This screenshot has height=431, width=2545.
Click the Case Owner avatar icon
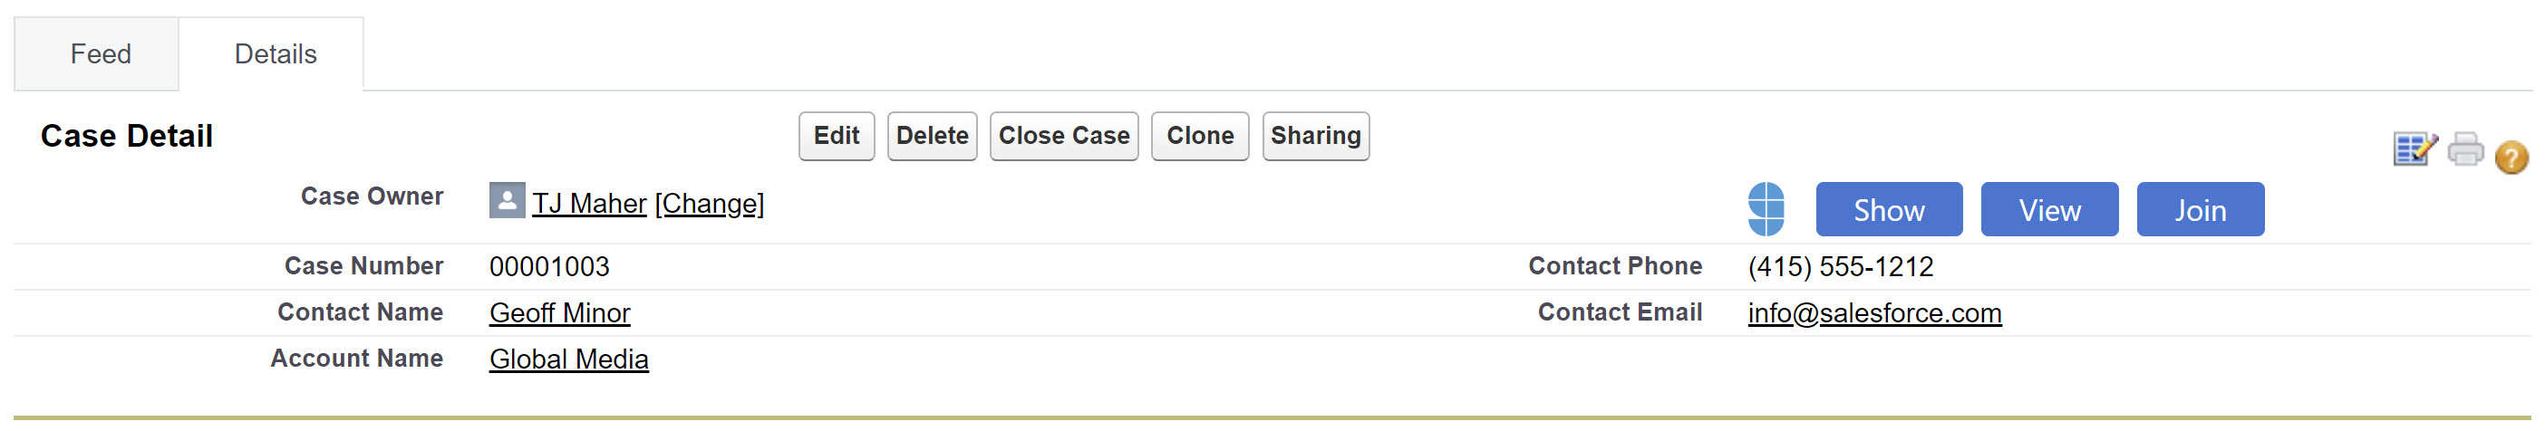point(507,201)
